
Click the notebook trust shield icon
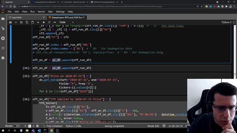click(x=164, y=126)
